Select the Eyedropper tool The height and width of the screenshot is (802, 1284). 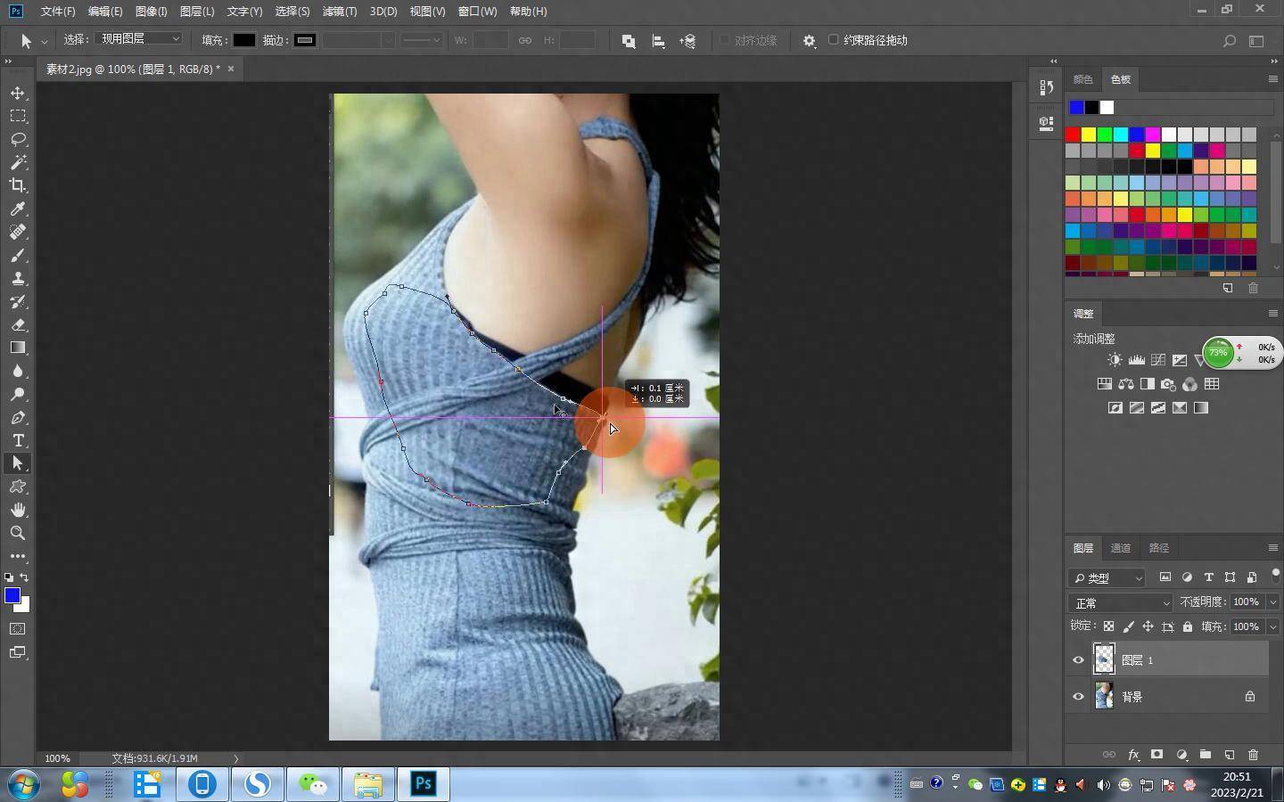click(18, 209)
